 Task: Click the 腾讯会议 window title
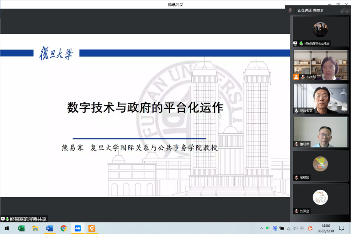click(x=175, y=5)
